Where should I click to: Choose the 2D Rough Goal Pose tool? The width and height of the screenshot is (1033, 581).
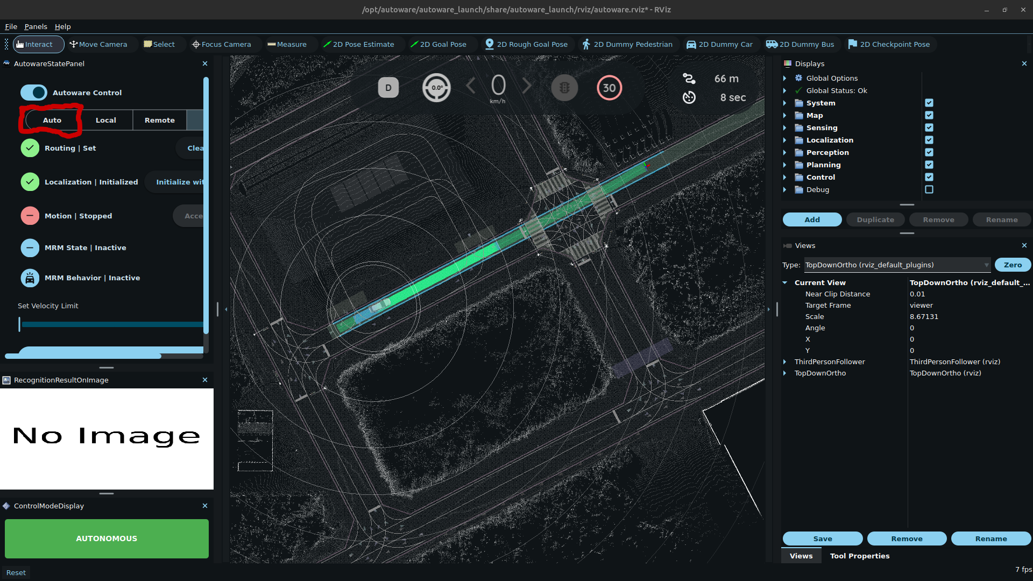tap(527, 44)
